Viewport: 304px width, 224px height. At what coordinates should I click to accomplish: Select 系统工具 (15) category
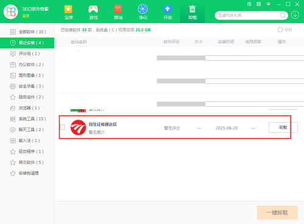27,119
